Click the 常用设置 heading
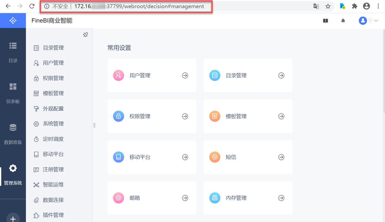Screen dimensions: 385x222 pyautogui.click(x=119, y=48)
